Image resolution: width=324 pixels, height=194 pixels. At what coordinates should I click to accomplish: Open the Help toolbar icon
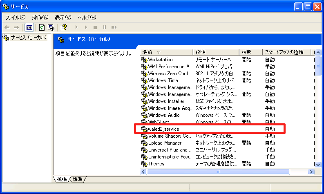(64, 27)
